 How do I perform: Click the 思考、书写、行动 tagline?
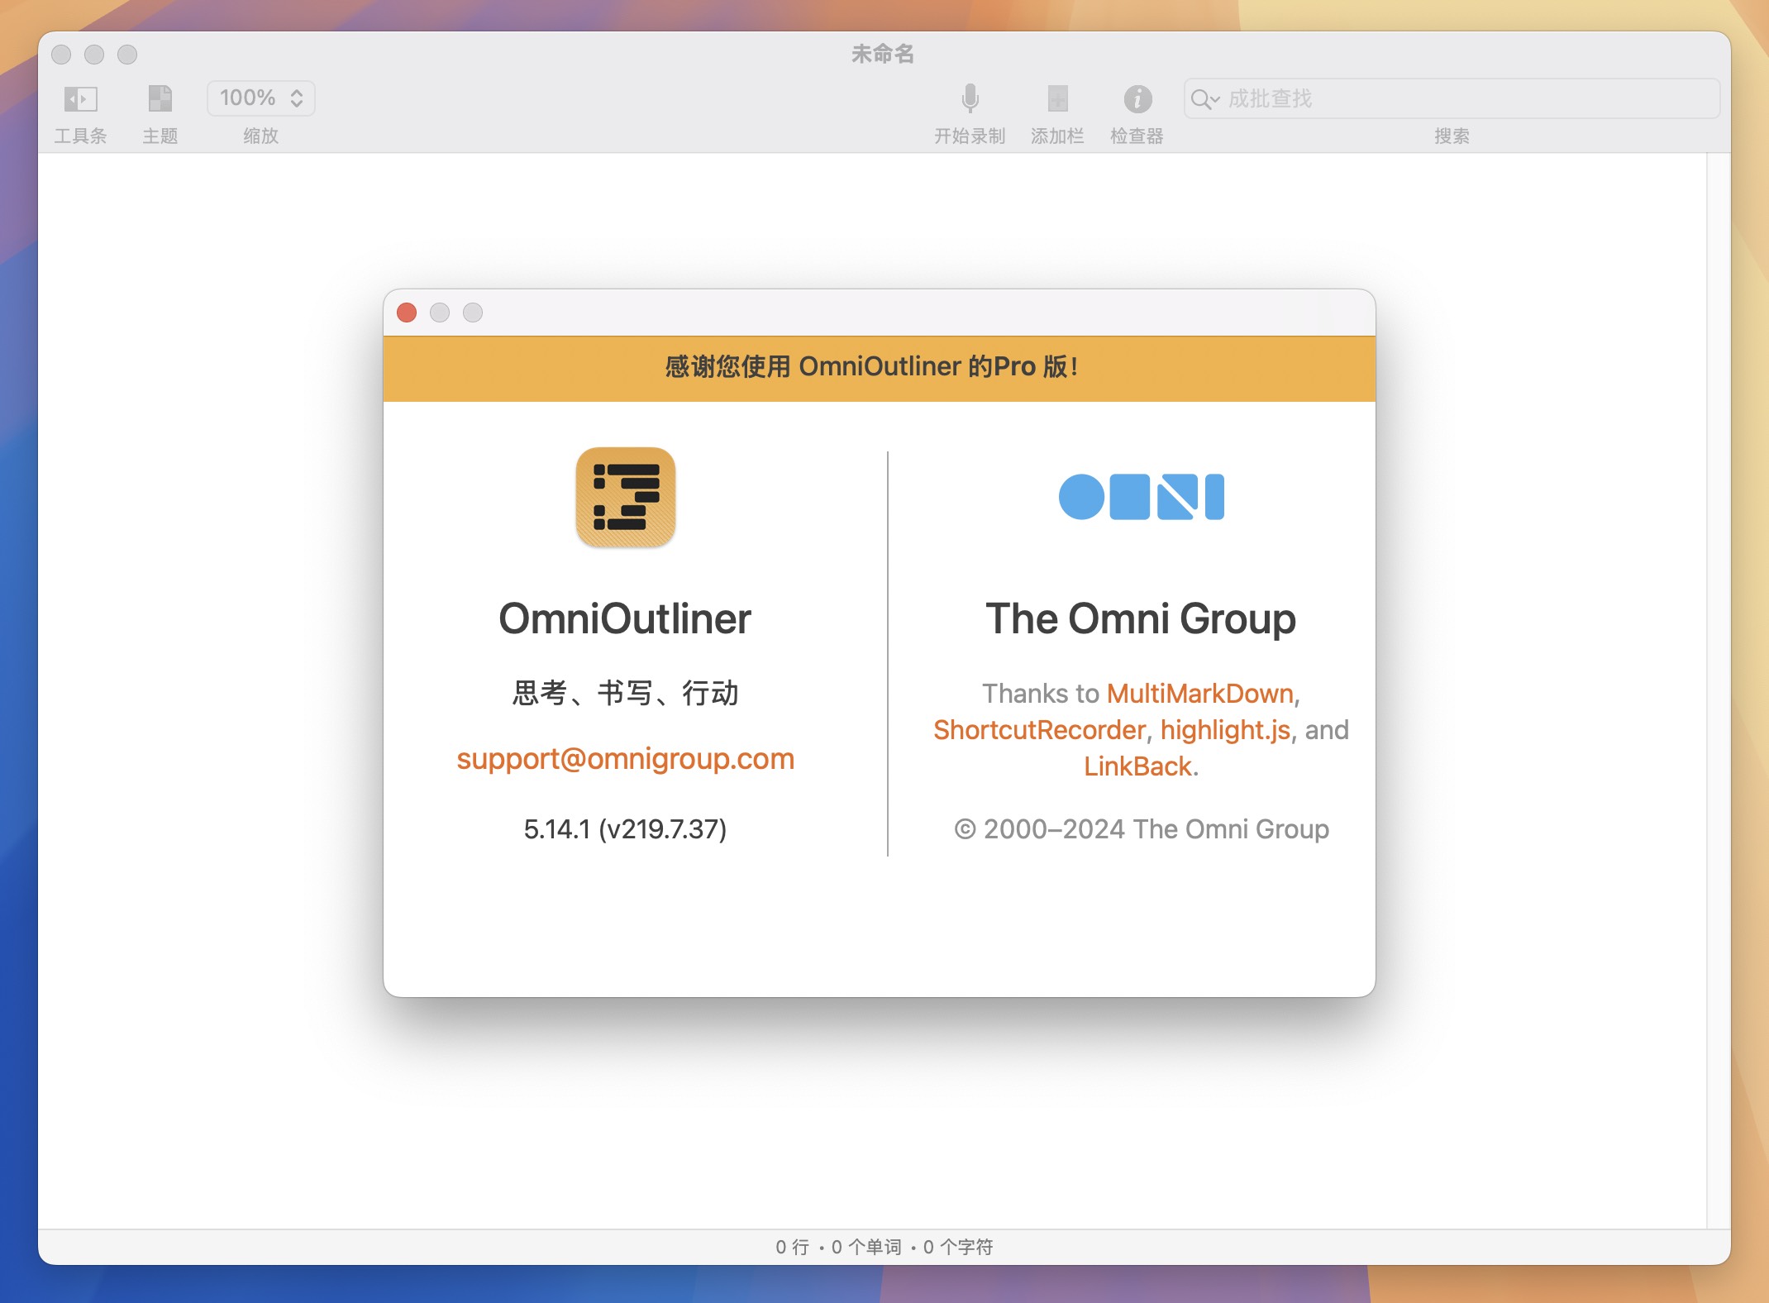625,693
